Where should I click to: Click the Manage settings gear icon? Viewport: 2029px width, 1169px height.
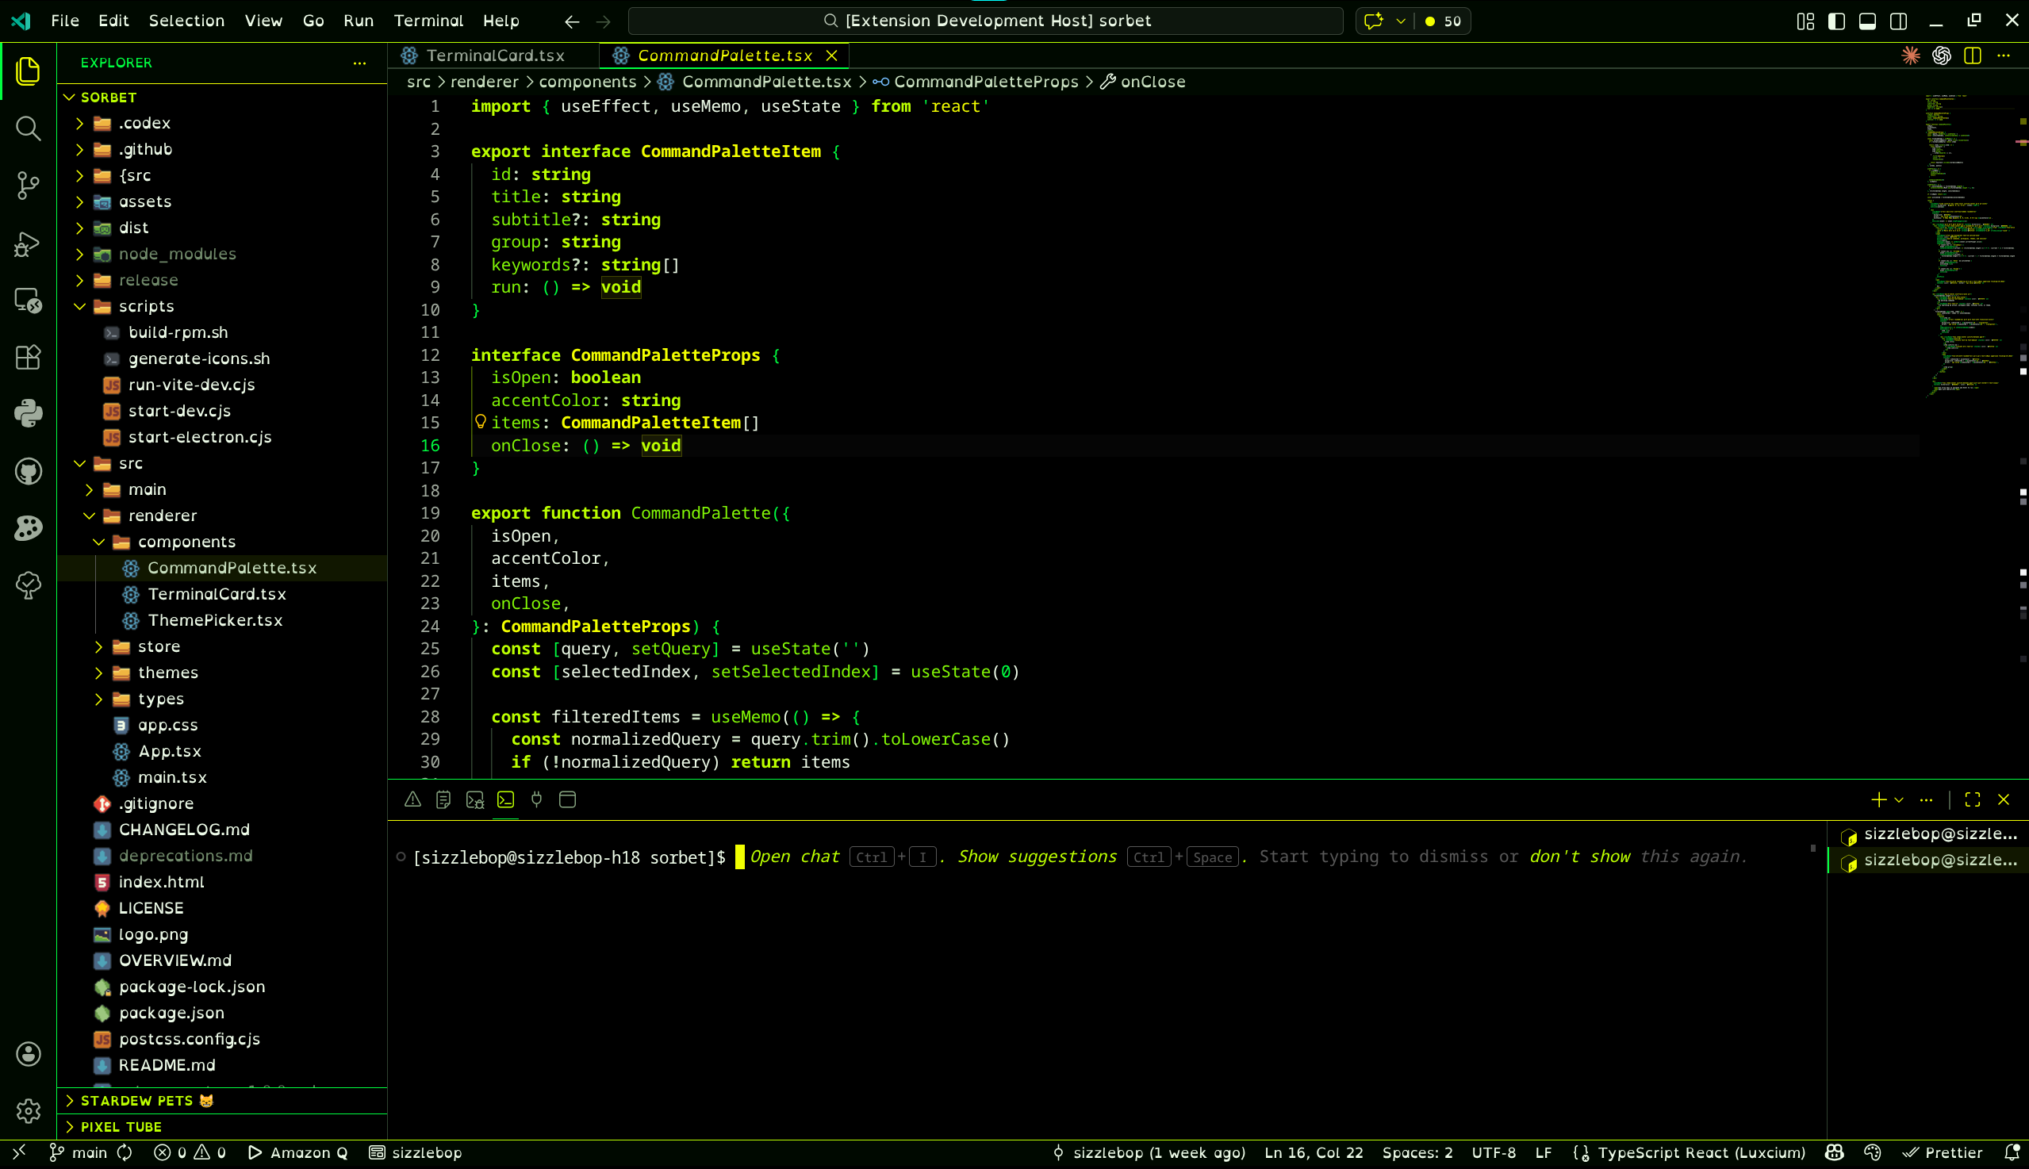pos(28,1111)
